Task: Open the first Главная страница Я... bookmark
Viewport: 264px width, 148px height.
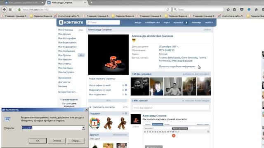Action: point(15,16)
